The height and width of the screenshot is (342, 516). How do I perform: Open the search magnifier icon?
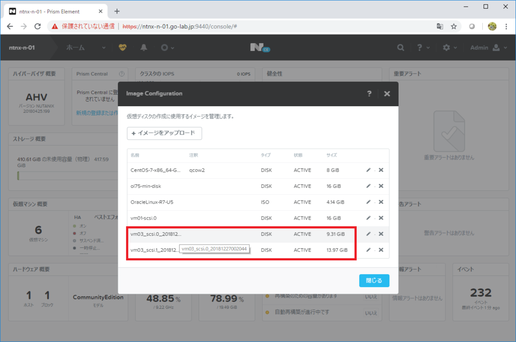click(400, 47)
